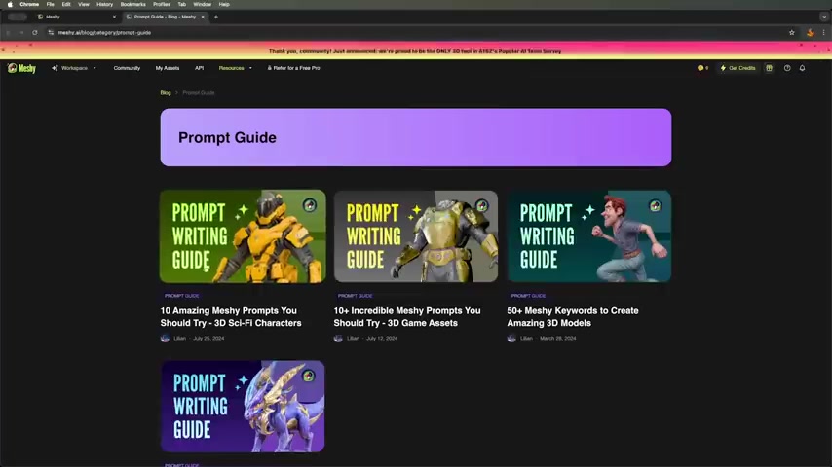The image size is (832, 467).
Task: Switch to the Meshy browser tab
Action: (76, 17)
